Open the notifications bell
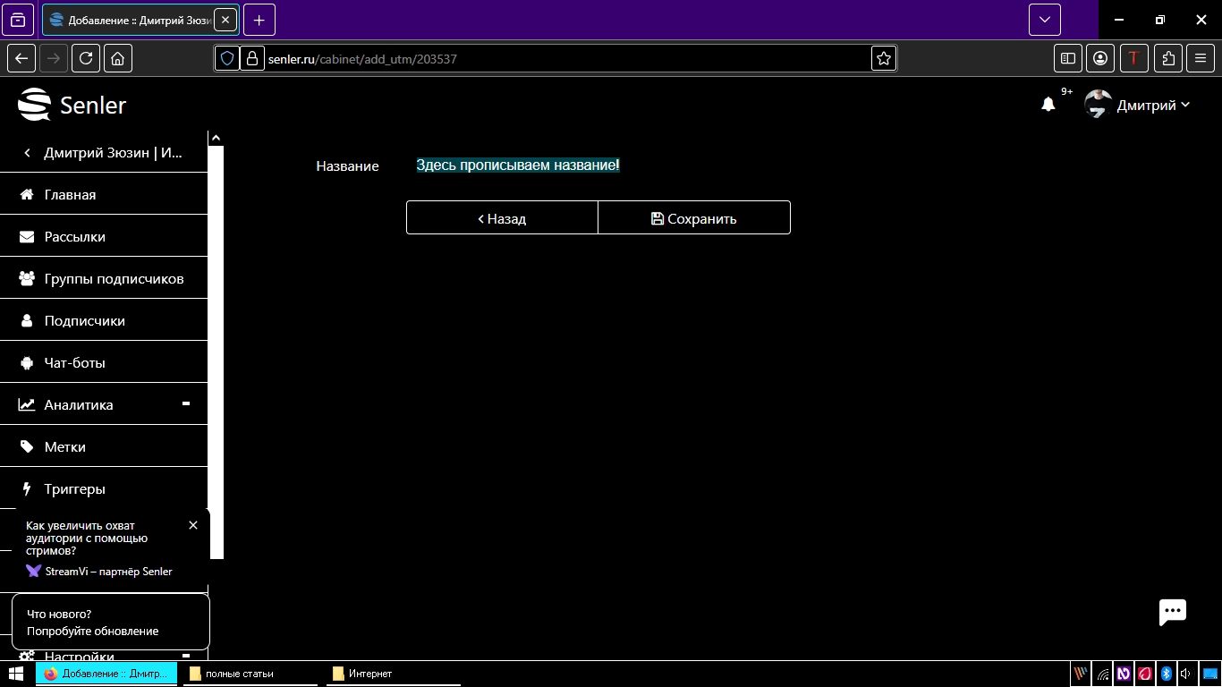Viewport: 1222px width, 687px height. pyautogui.click(x=1048, y=105)
